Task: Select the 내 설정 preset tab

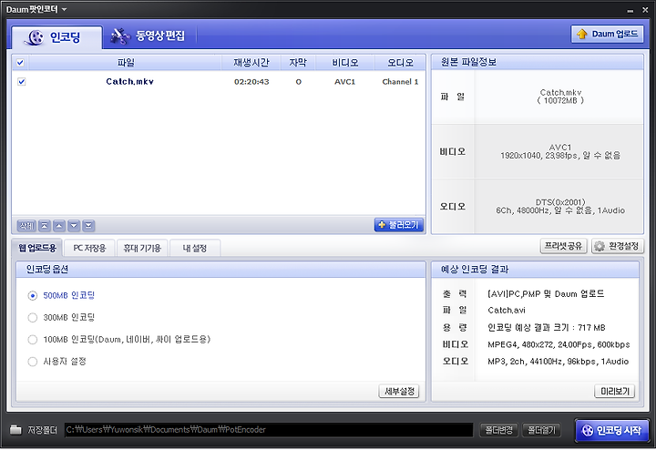Action: 195,249
